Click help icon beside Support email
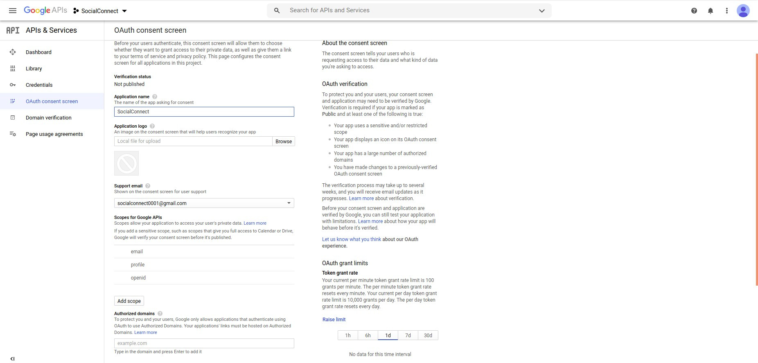Viewport: 758px width, 363px height. point(148,186)
